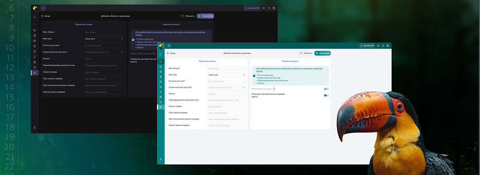Image resolution: width=480 pixels, height=175 pixels.
Task: Click Параметры облака heading in light window
Action: (x=207, y=61)
